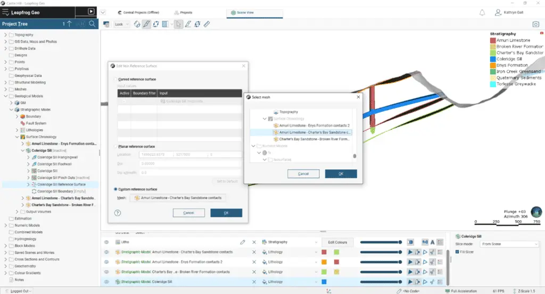Click the ruler measurement tool
This screenshot has width=545, height=294.
pos(207,24)
